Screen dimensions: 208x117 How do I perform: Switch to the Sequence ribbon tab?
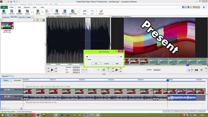[27, 7]
